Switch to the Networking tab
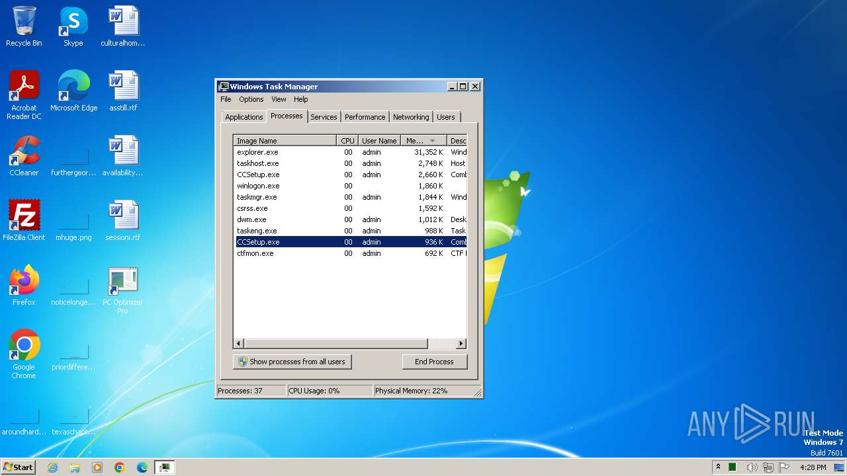The width and height of the screenshot is (847, 476). [411, 117]
